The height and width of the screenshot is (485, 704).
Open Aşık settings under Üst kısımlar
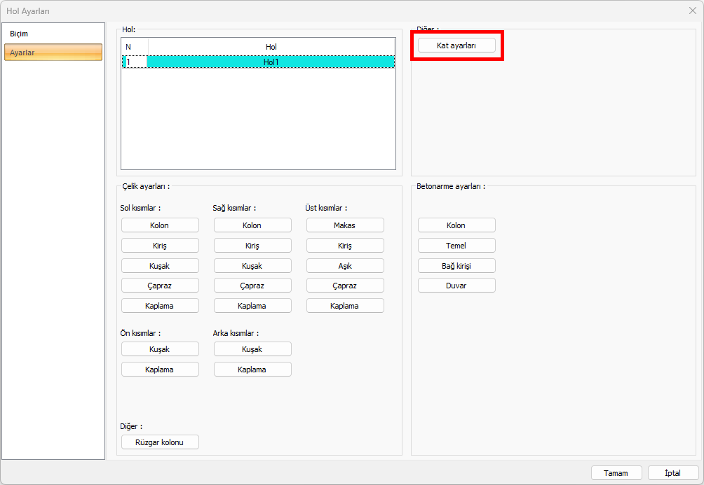344,266
